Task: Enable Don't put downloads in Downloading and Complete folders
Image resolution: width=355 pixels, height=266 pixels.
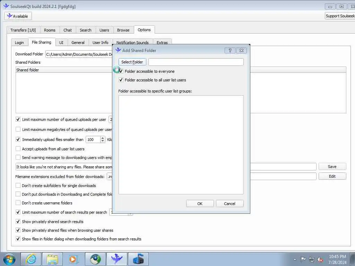Action: [x=18, y=194]
